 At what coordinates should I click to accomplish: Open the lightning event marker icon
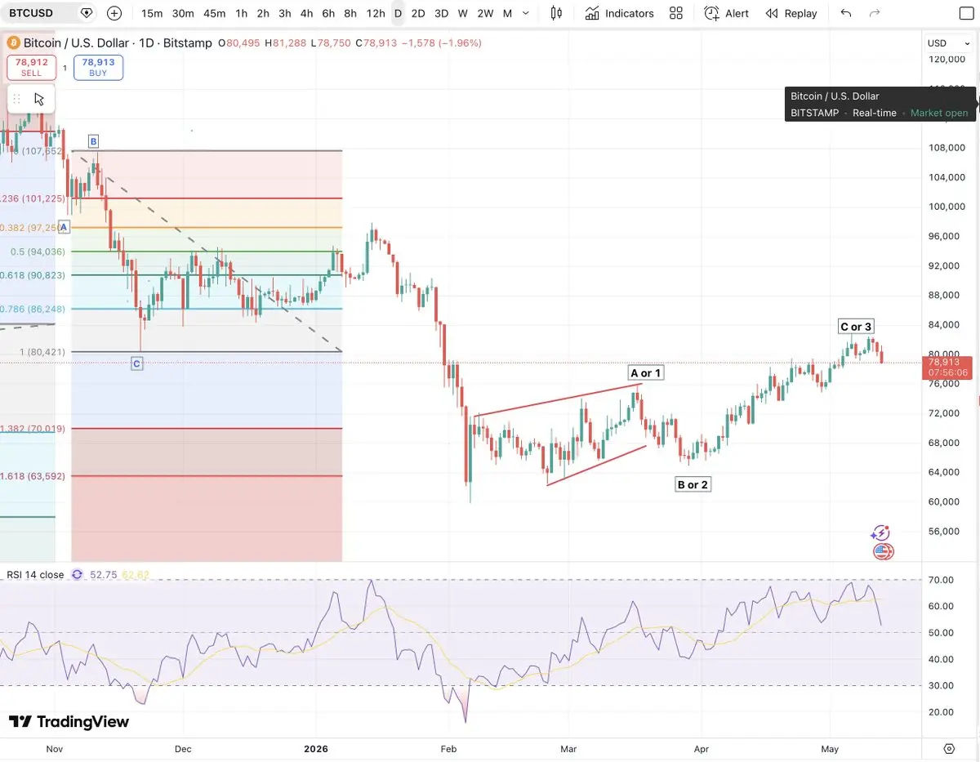click(x=880, y=533)
